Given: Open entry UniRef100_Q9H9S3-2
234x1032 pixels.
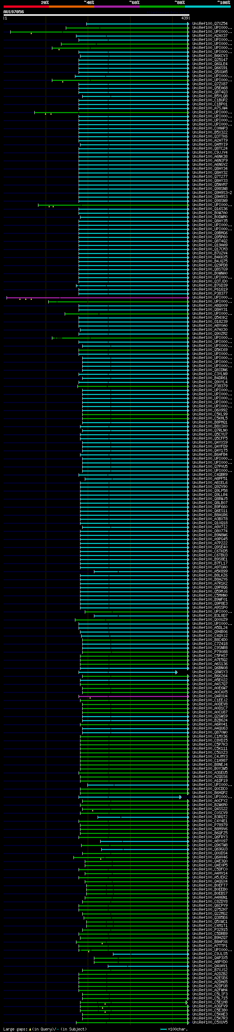Looking at the screenshot, I should point(212,193).
